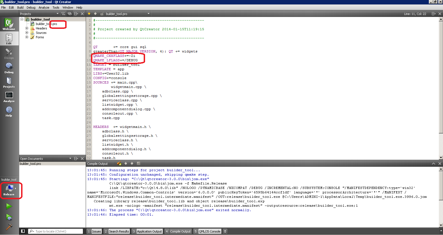Viewport: 443px width, 235px height.
Task: Build the project with the hammer icon
Action: click(9, 227)
